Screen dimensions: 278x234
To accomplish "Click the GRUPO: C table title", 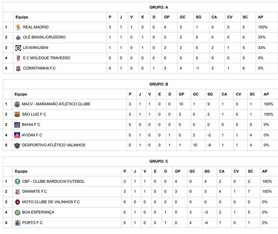I will coord(159,161).
